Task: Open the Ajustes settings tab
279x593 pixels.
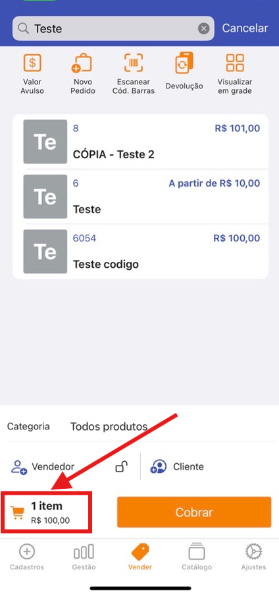Action: tap(254, 557)
